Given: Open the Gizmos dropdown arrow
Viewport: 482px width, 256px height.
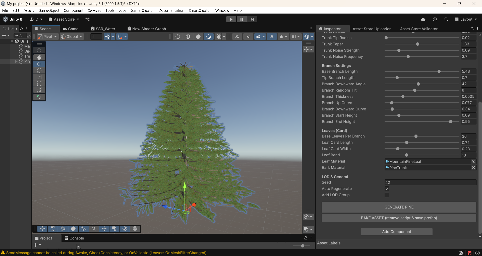Looking at the screenshot, I should (312, 37).
